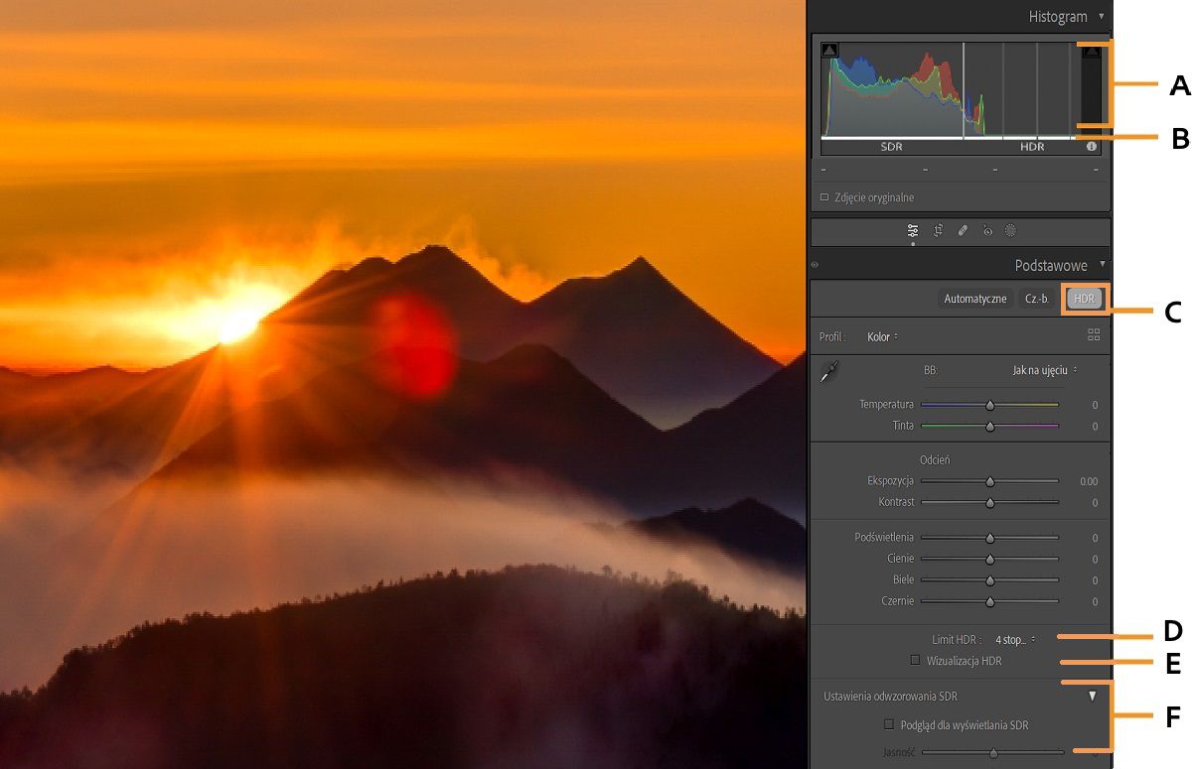Click the Podstawowe panel title
Viewport: 1192px width, 769px height.
coord(1051,266)
